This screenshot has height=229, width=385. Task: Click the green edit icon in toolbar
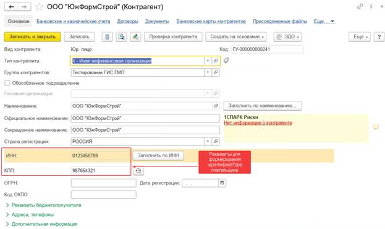coord(135,37)
